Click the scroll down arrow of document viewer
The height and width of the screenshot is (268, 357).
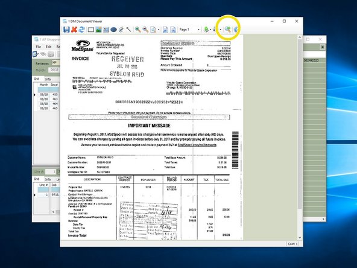click(x=300, y=237)
